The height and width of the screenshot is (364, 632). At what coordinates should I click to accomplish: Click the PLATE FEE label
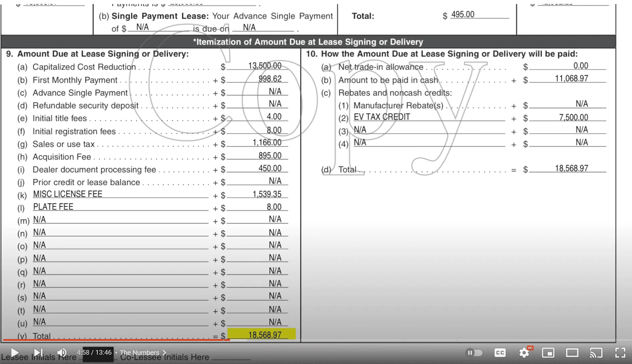pyautogui.click(x=53, y=207)
